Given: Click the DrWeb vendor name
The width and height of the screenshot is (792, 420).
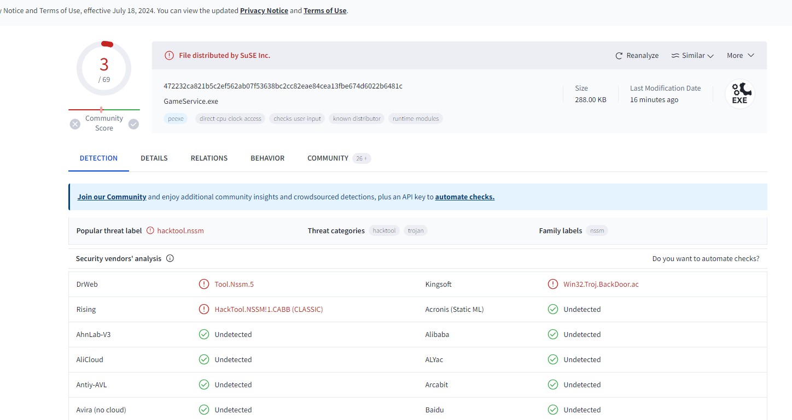Looking at the screenshot, I should [x=87, y=285].
